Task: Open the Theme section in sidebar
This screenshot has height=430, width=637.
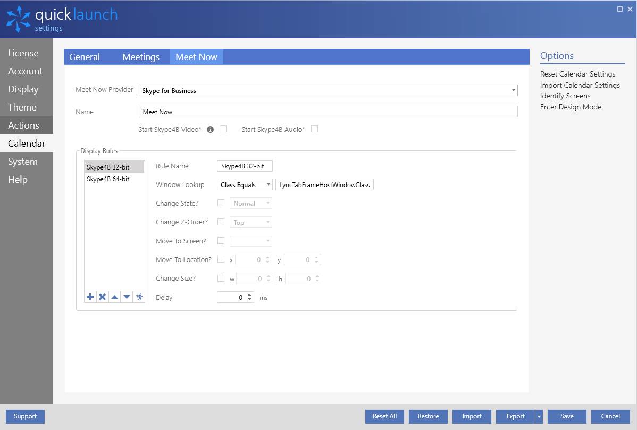Action: coord(27,107)
